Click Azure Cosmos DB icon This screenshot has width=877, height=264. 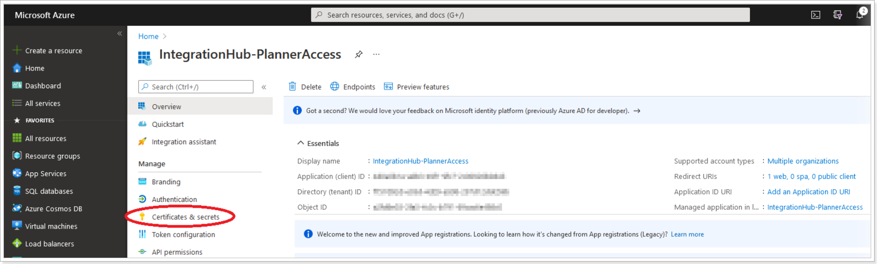[x=17, y=208]
